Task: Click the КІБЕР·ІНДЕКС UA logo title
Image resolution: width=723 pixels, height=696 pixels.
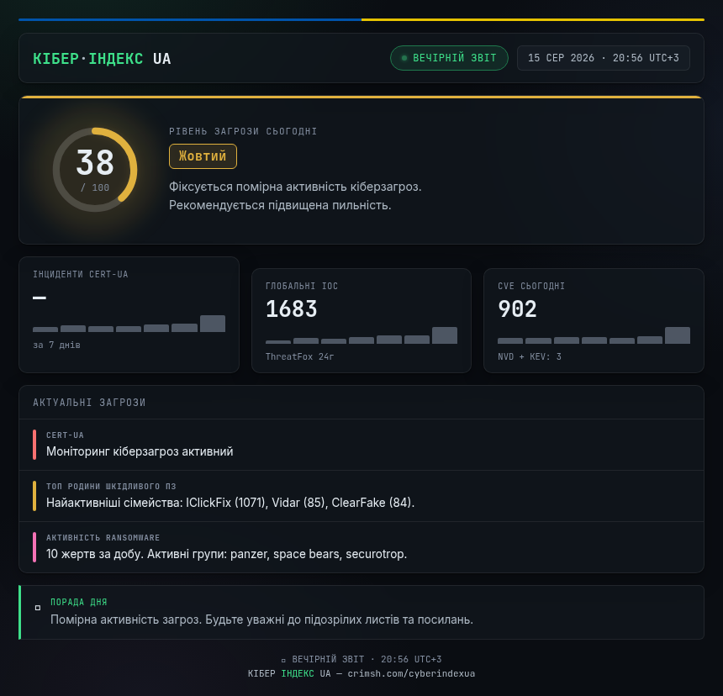Action: coord(102,59)
